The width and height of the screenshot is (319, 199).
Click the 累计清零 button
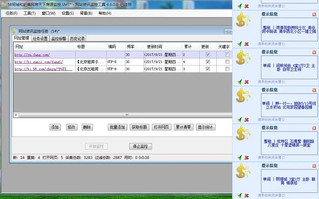184,127
